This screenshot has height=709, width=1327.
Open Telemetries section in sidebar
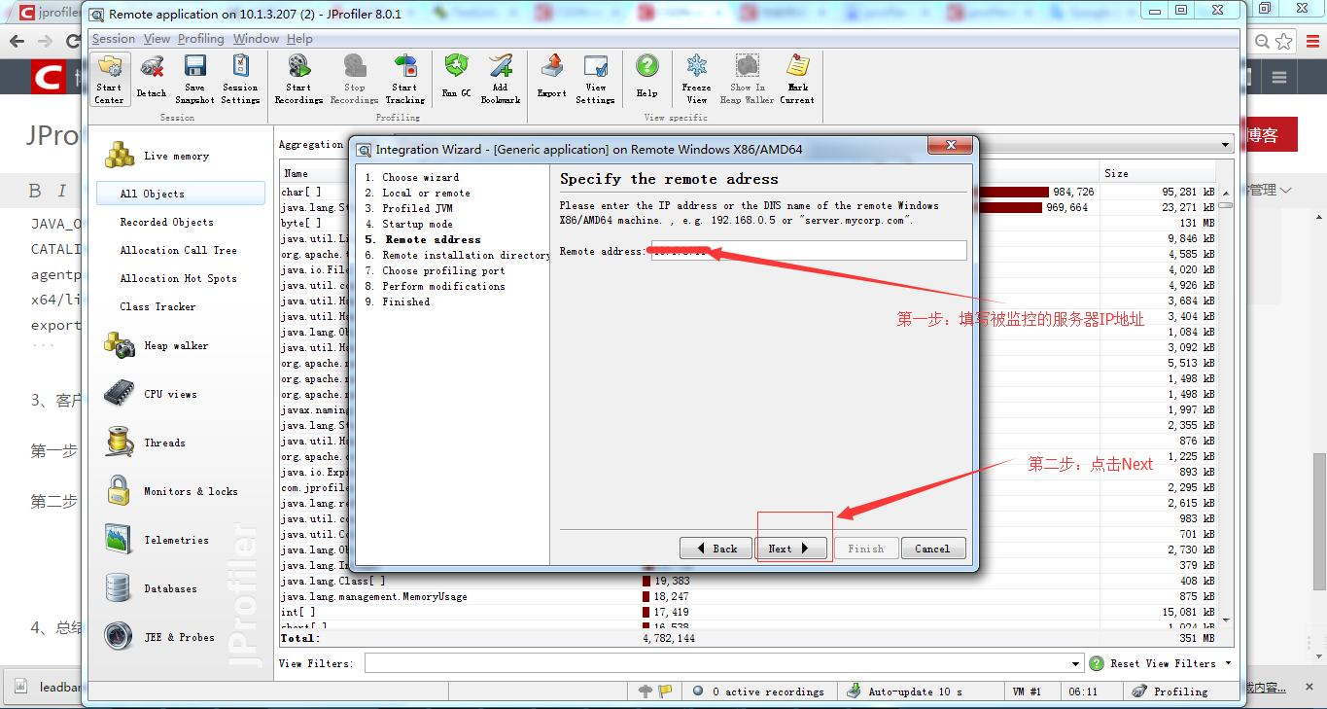(x=176, y=540)
